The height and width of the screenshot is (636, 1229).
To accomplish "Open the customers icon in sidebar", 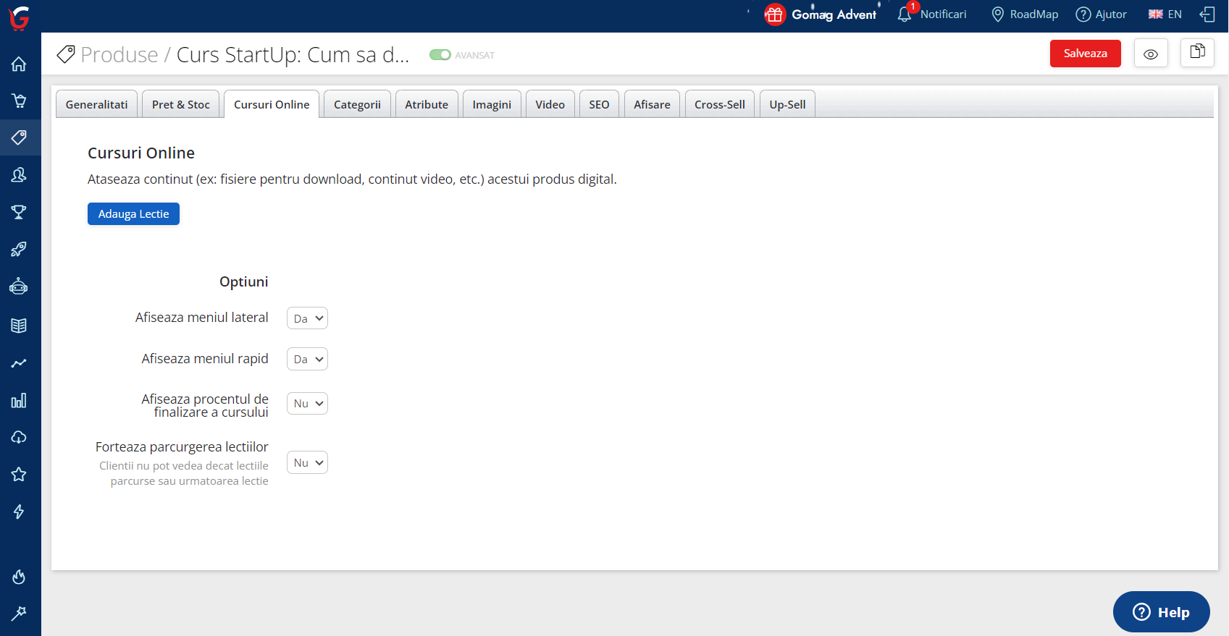I will click(19, 174).
